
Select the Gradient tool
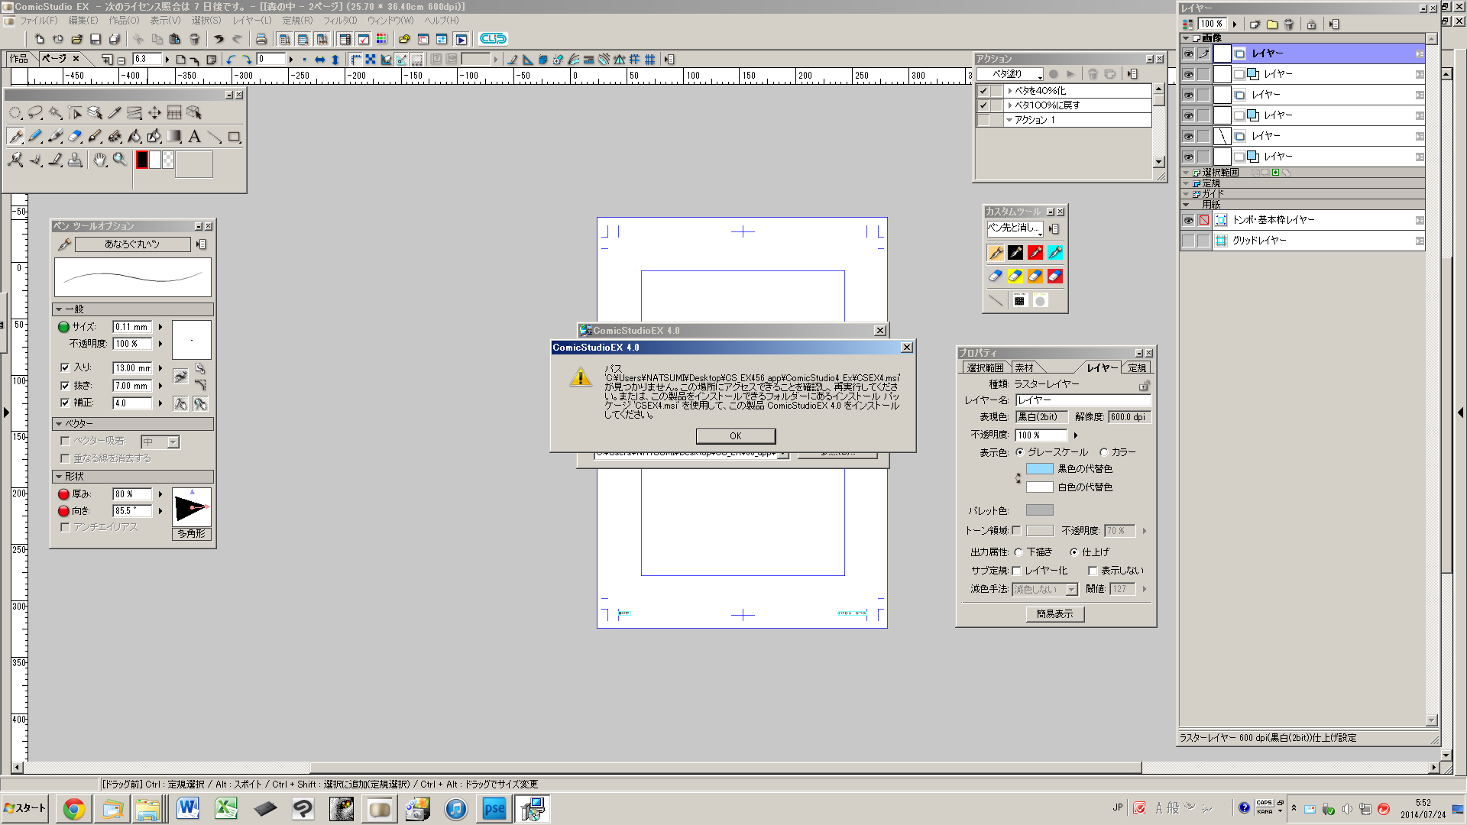click(x=174, y=137)
